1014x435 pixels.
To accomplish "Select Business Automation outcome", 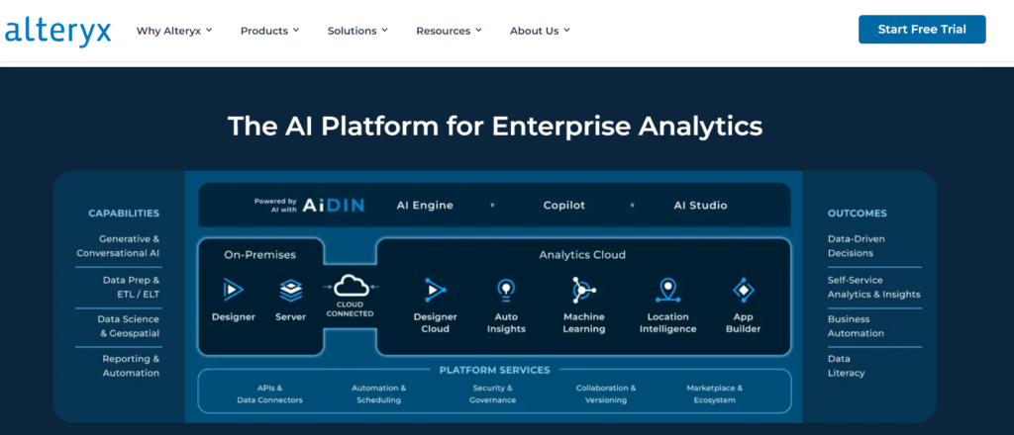I will click(856, 326).
